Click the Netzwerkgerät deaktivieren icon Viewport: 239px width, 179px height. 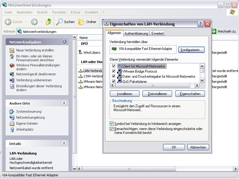click(12, 74)
